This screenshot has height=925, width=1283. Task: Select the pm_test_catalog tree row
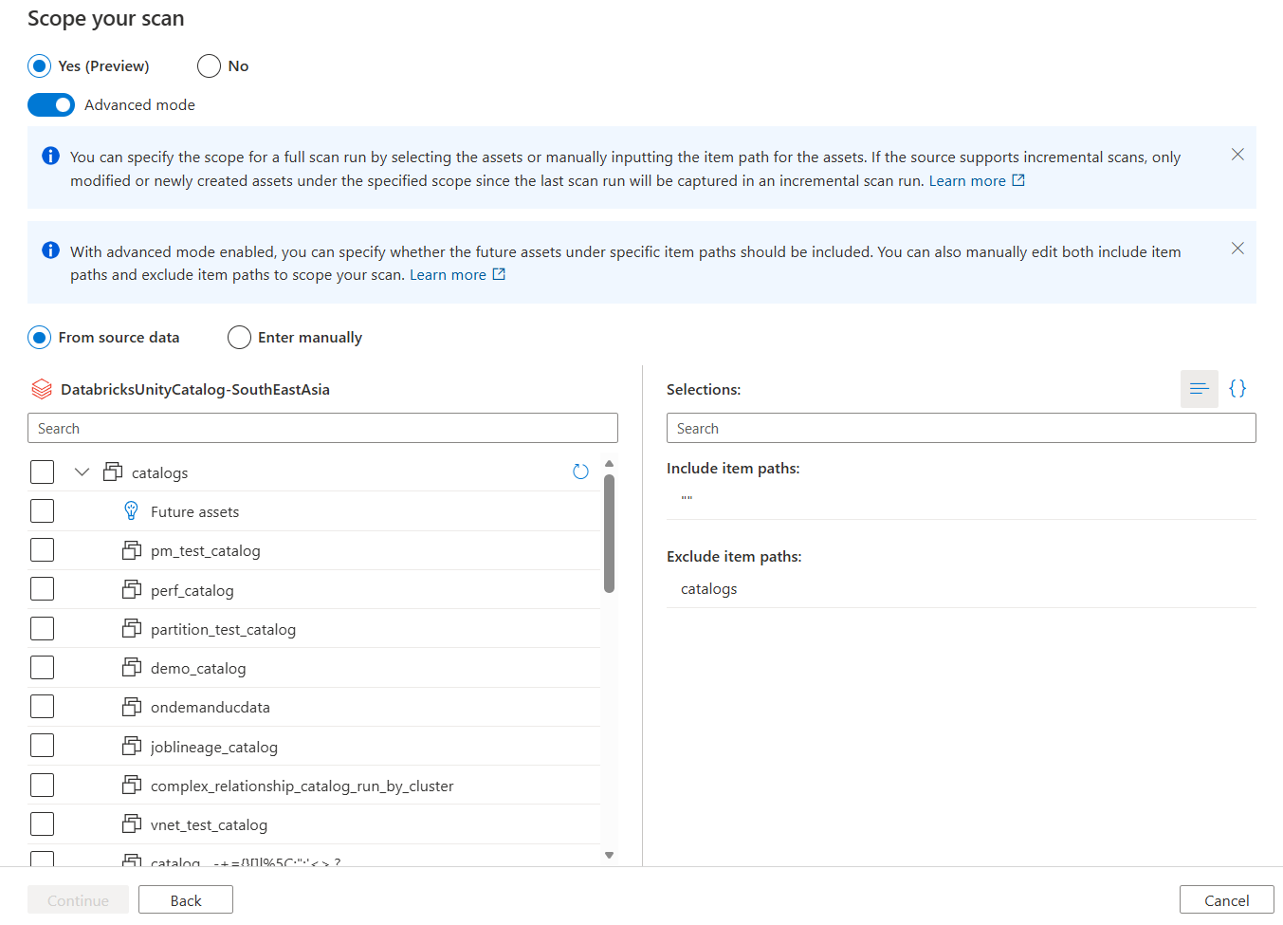pyautogui.click(x=314, y=550)
